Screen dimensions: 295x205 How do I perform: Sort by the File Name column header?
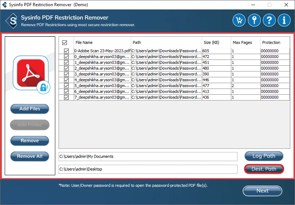tap(102, 42)
